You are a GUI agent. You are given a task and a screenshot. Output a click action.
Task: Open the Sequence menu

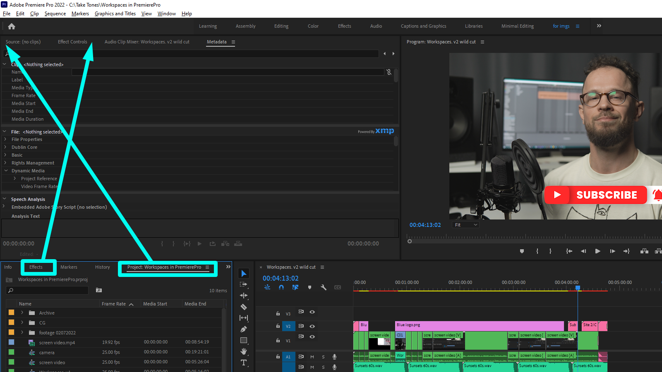[55, 14]
